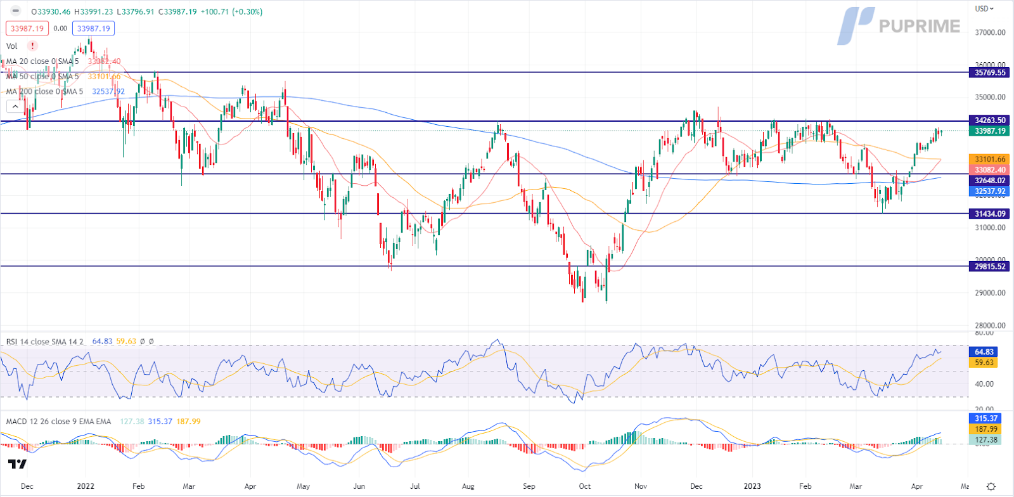Click the 2022 label on the time axis
Image resolution: width=1014 pixels, height=497 pixels.
pyautogui.click(x=86, y=486)
